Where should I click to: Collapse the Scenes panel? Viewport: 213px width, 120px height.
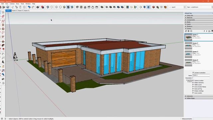[199, 29]
